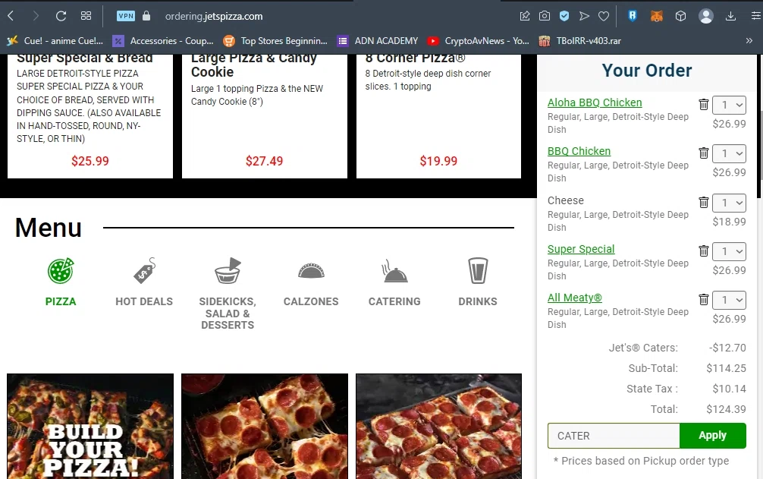Delete BBQ Chicken from order

click(x=704, y=153)
